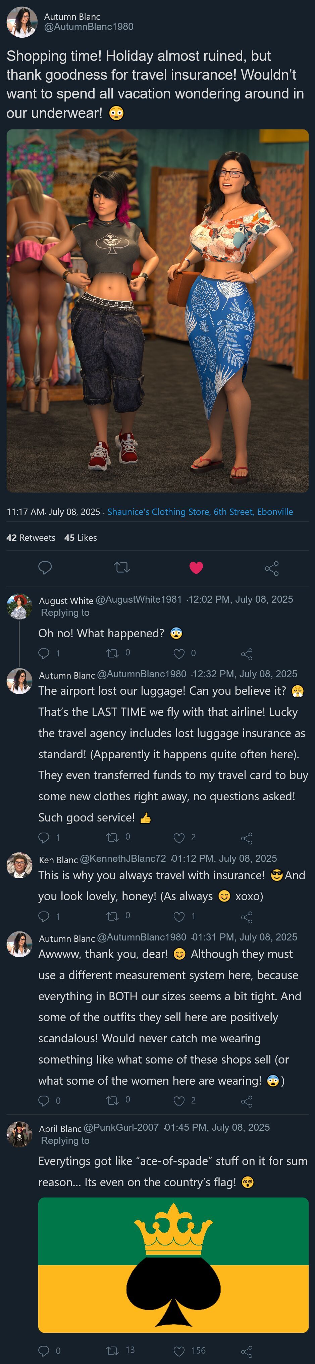Like April Blanc's flag reply
The height and width of the screenshot is (1364, 315).
[179, 1351]
